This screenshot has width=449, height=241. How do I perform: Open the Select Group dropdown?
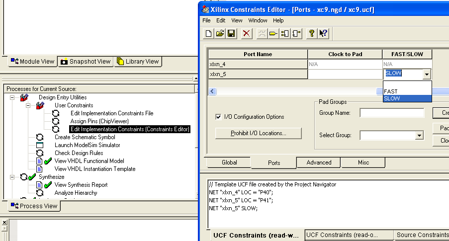419,135
